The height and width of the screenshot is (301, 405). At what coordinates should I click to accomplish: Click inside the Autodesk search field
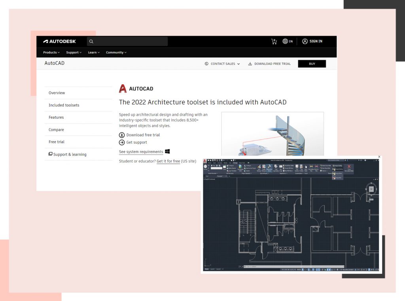[x=127, y=42]
